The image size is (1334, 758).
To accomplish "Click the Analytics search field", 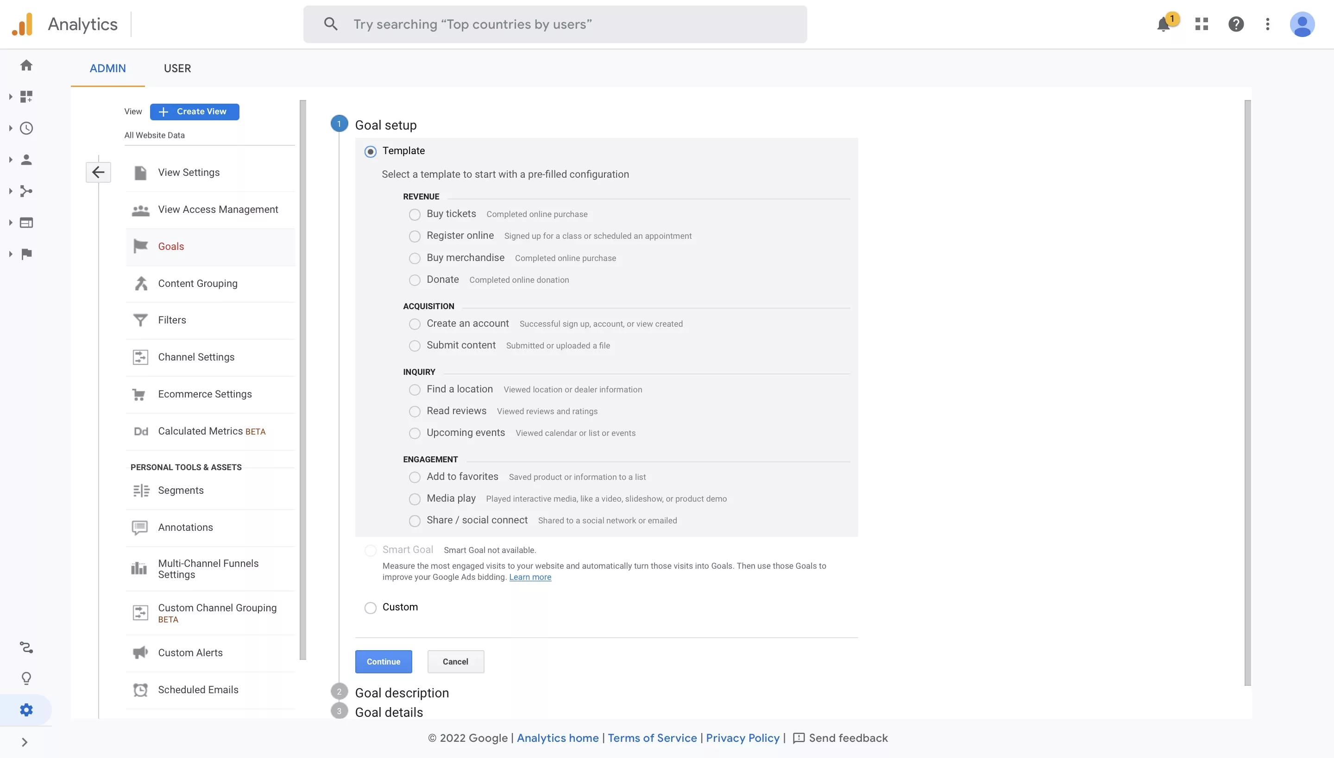I will point(555,25).
